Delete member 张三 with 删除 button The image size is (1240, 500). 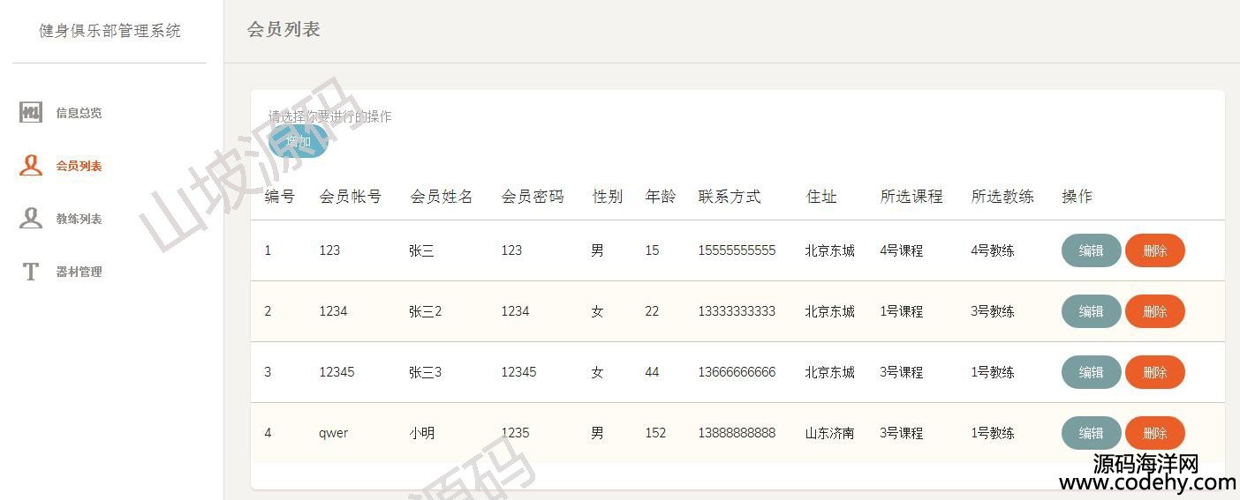tap(1154, 250)
